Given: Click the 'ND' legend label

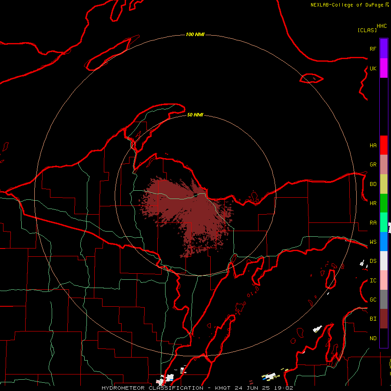Looking at the screenshot, I should [373, 338].
